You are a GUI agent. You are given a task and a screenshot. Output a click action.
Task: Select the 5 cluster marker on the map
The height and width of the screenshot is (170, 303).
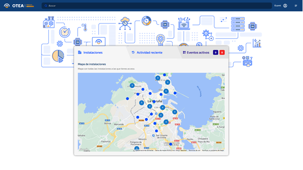click(x=167, y=82)
